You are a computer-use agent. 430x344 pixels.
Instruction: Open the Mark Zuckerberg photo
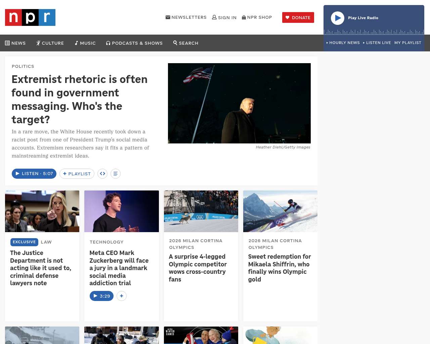click(122, 211)
